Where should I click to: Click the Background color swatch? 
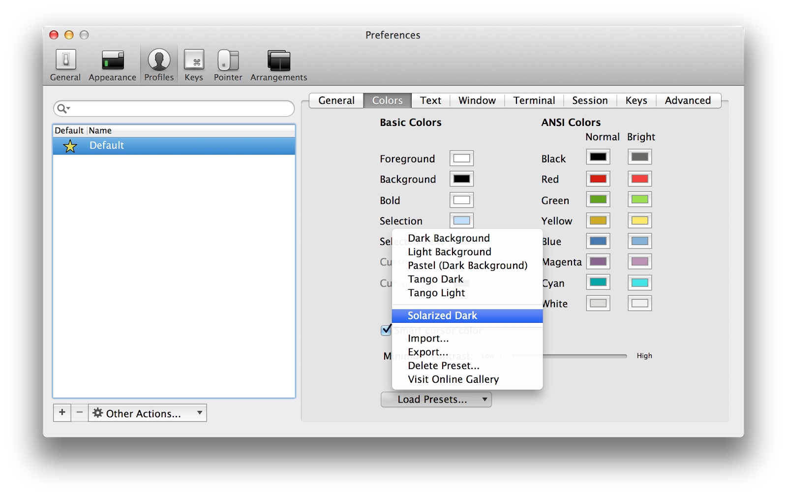coord(461,179)
